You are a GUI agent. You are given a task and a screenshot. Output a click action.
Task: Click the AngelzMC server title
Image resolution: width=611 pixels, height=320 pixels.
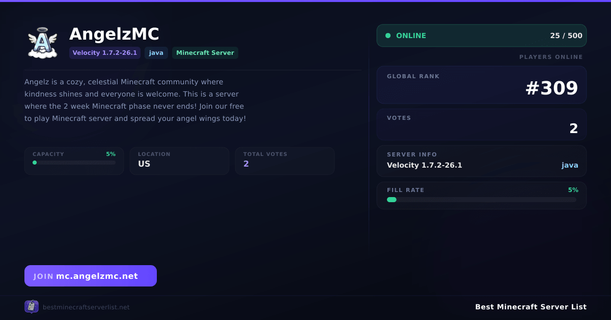(114, 34)
